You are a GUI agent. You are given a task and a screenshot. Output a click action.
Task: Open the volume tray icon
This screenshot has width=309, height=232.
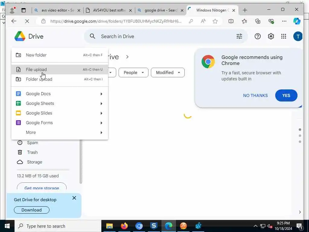click(269, 226)
